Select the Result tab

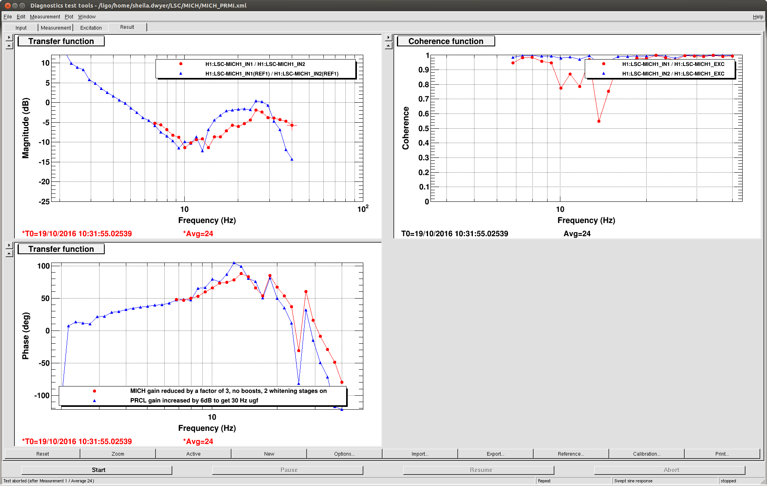pos(127,27)
